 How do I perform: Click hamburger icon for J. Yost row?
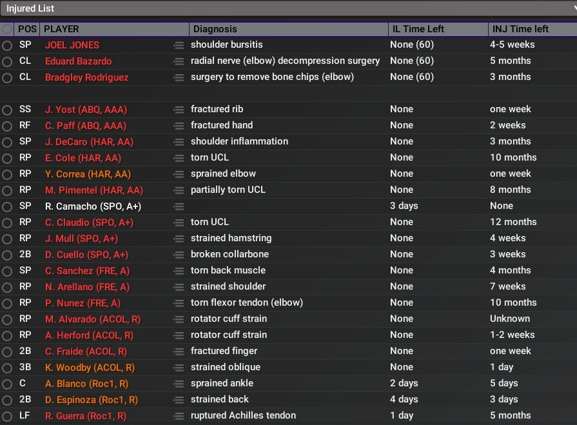tap(179, 110)
